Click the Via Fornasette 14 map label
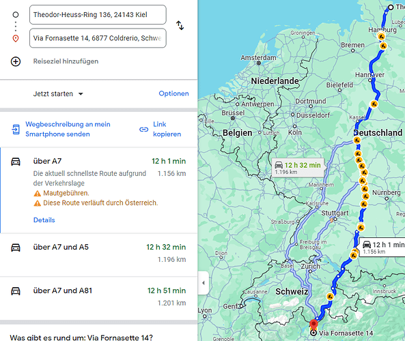405x341 pixels. coord(346,333)
